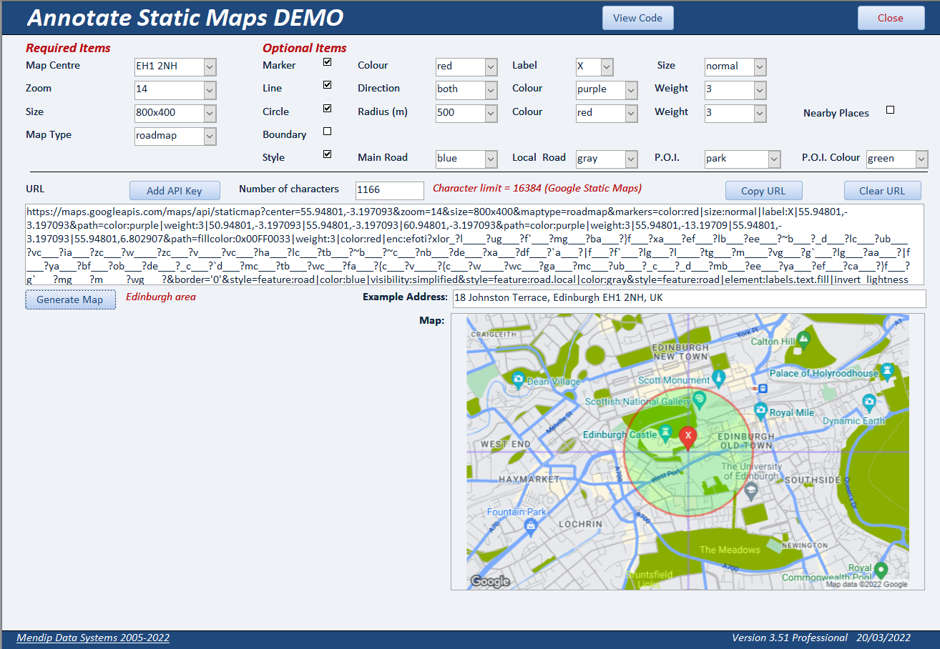This screenshot has width=940, height=649.
Task: Expand the line Direction dropdown
Action: coord(491,90)
